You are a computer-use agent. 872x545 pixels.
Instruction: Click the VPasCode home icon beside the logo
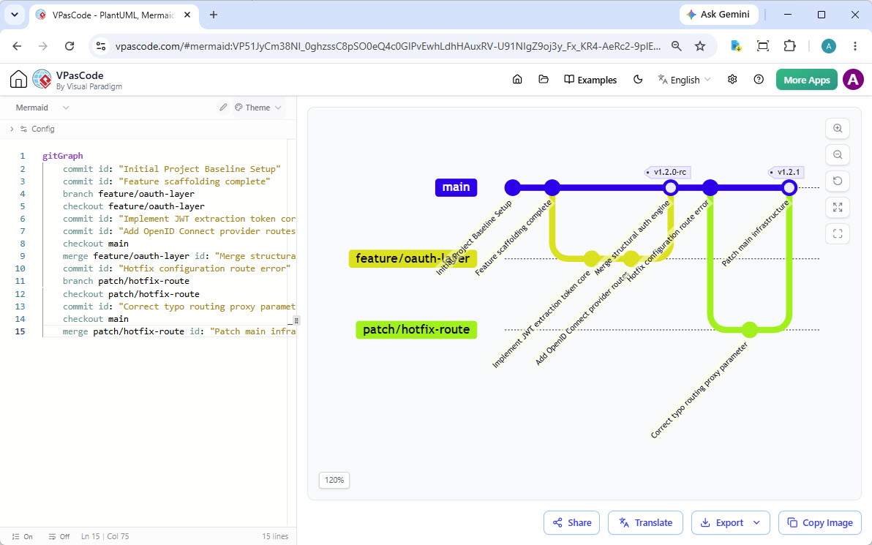(x=18, y=80)
